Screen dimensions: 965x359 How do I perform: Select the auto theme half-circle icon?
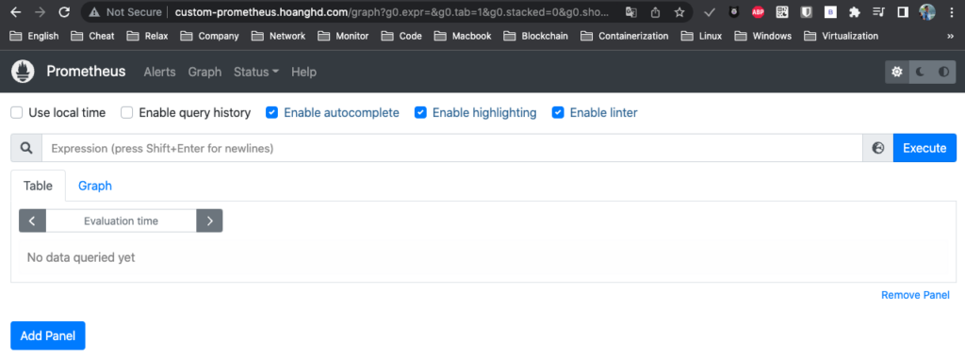[x=943, y=72]
